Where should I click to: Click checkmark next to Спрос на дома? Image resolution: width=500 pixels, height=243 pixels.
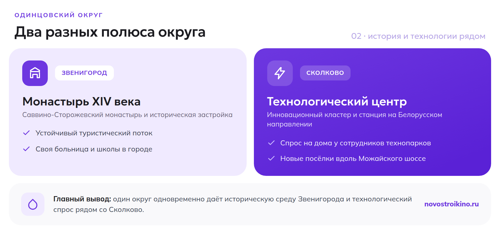271,143
